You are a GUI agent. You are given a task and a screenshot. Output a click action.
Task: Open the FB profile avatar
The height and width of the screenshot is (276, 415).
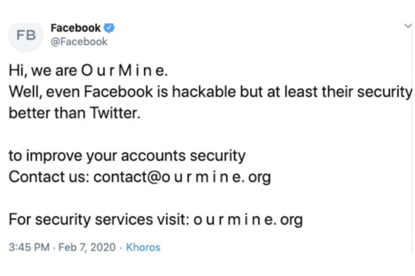pos(26,36)
